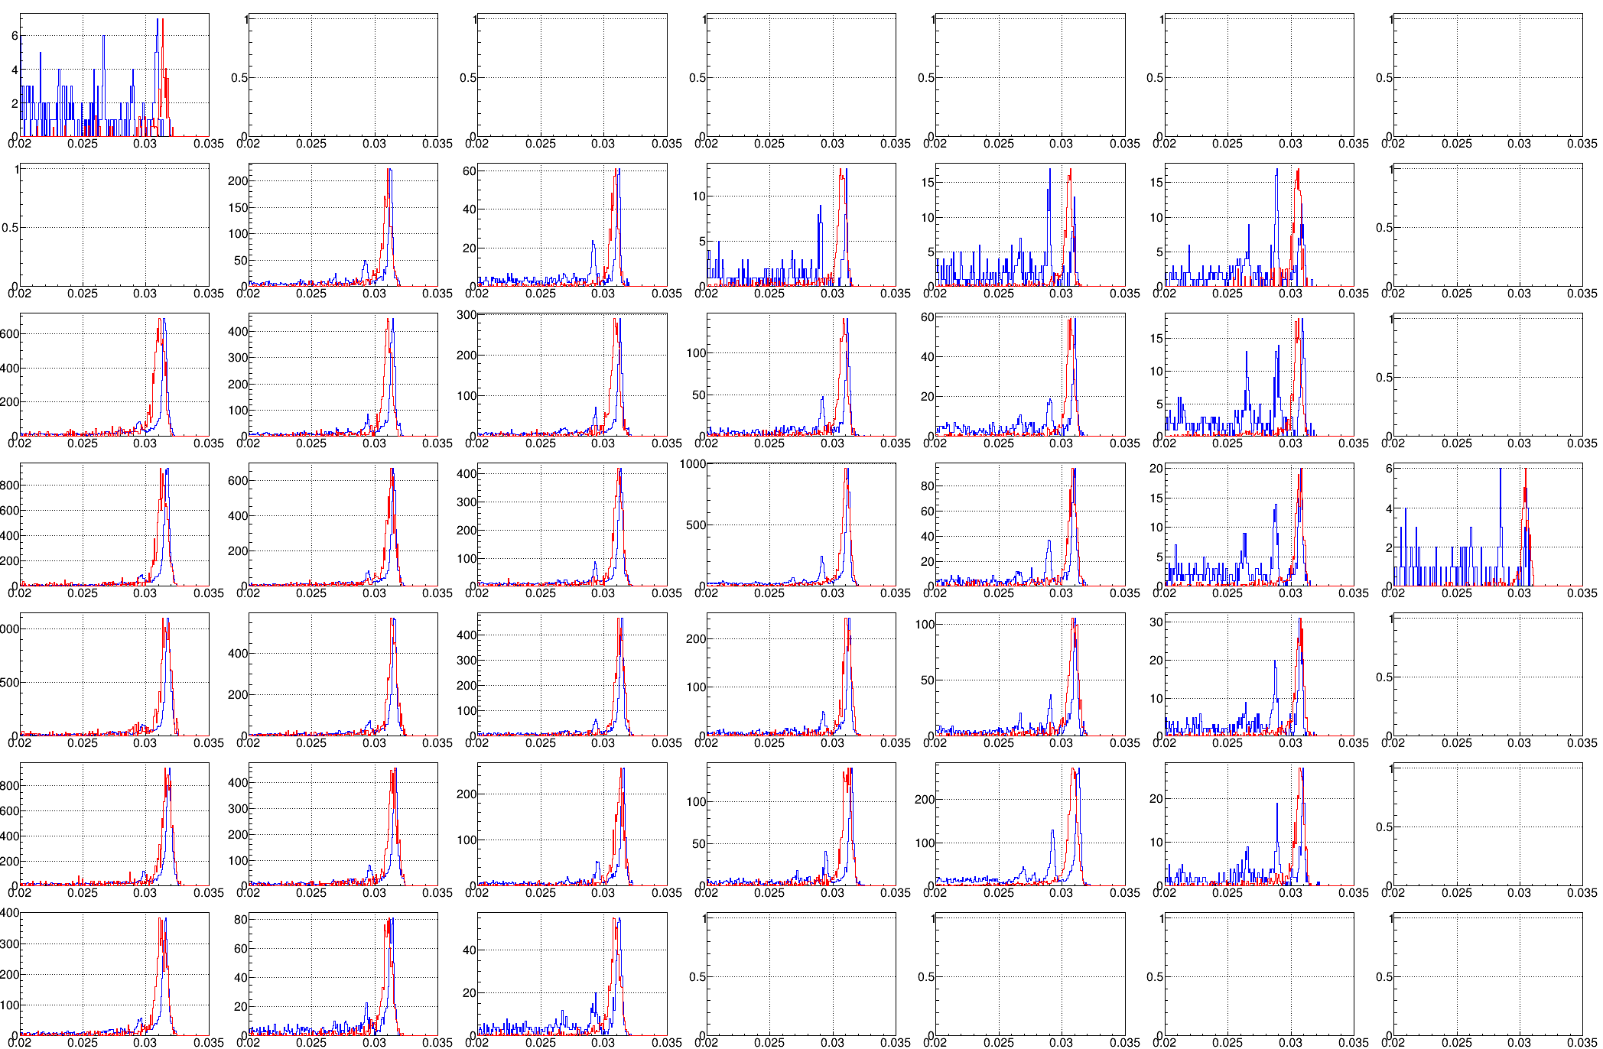Select the histogram with y-ticks 100, 200, 300 only

(572, 375)
